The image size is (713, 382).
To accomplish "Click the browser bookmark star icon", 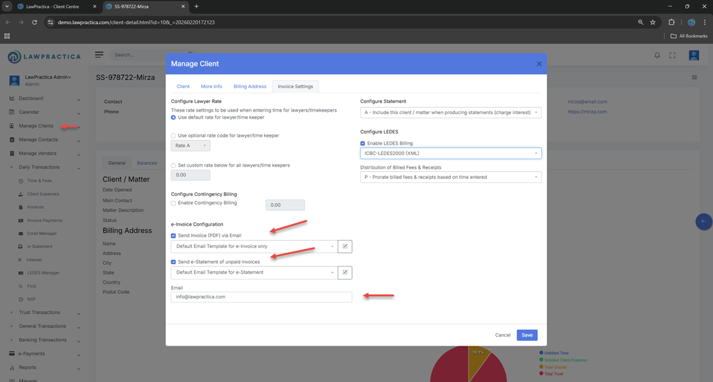I will 653,22.
